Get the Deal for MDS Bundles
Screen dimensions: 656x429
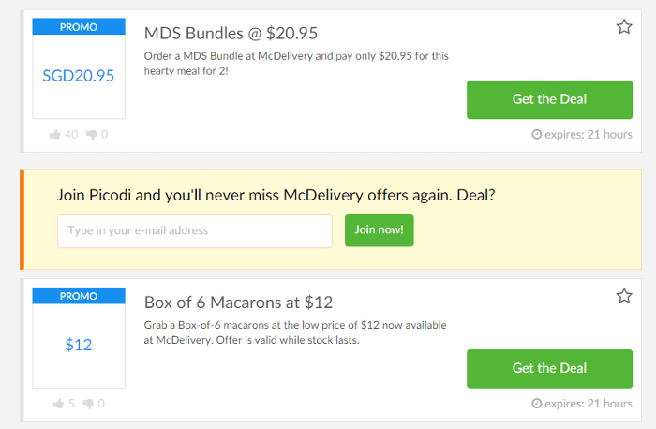[x=549, y=99]
